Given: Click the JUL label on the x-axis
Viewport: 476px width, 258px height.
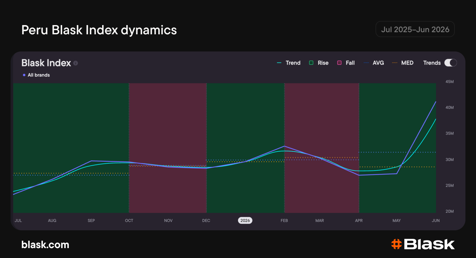Looking at the screenshot, I should point(18,220).
